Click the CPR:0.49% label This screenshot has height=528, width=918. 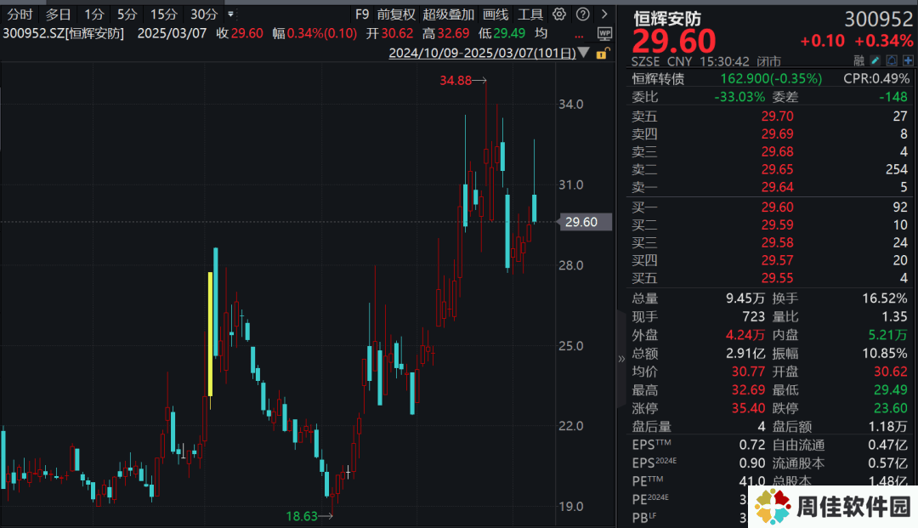pos(876,78)
